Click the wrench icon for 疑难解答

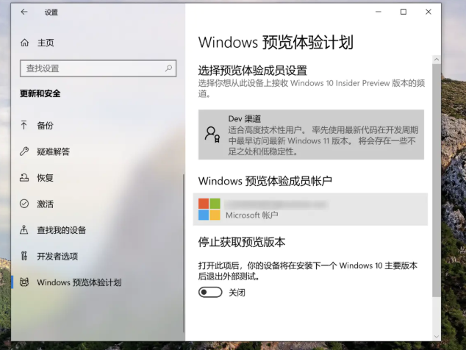coord(24,151)
